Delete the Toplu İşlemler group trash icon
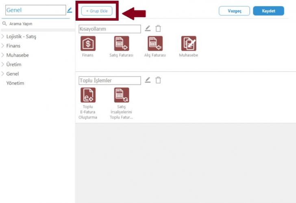The image size is (296, 203). click(x=158, y=80)
